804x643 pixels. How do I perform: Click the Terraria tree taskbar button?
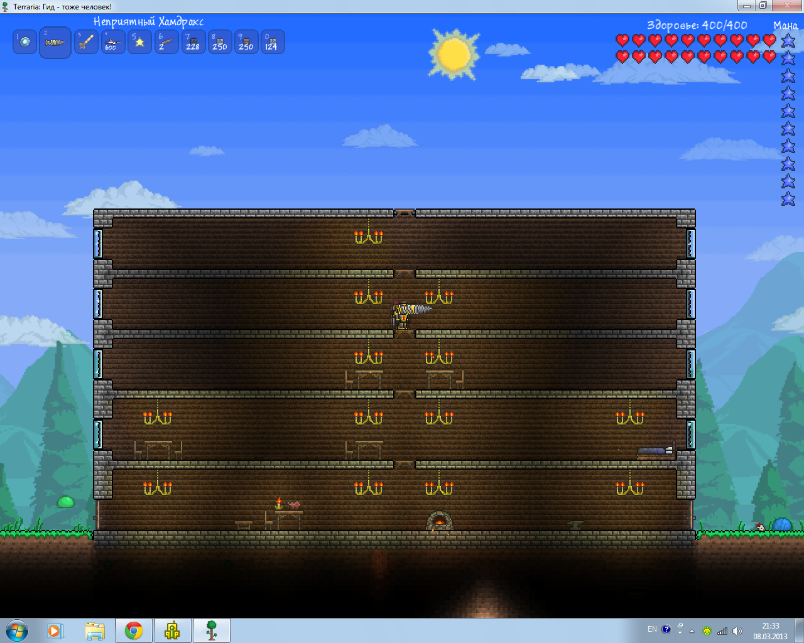coord(212,630)
